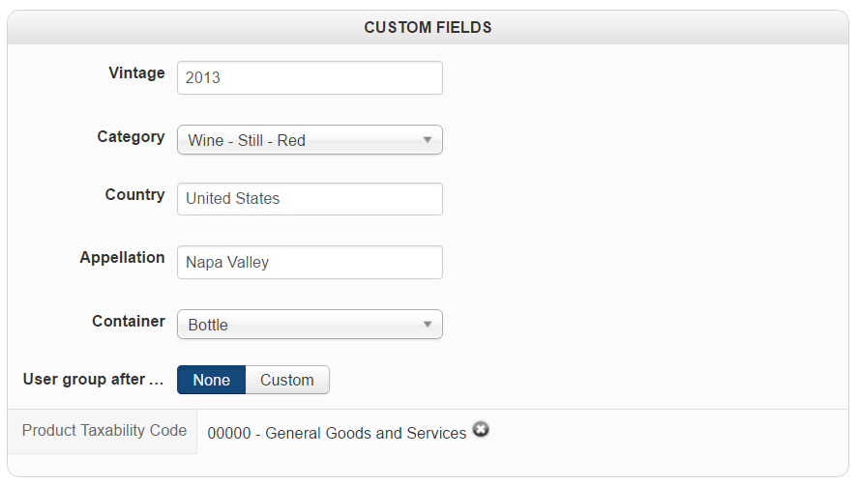Click the Appellation field label

click(122, 258)
